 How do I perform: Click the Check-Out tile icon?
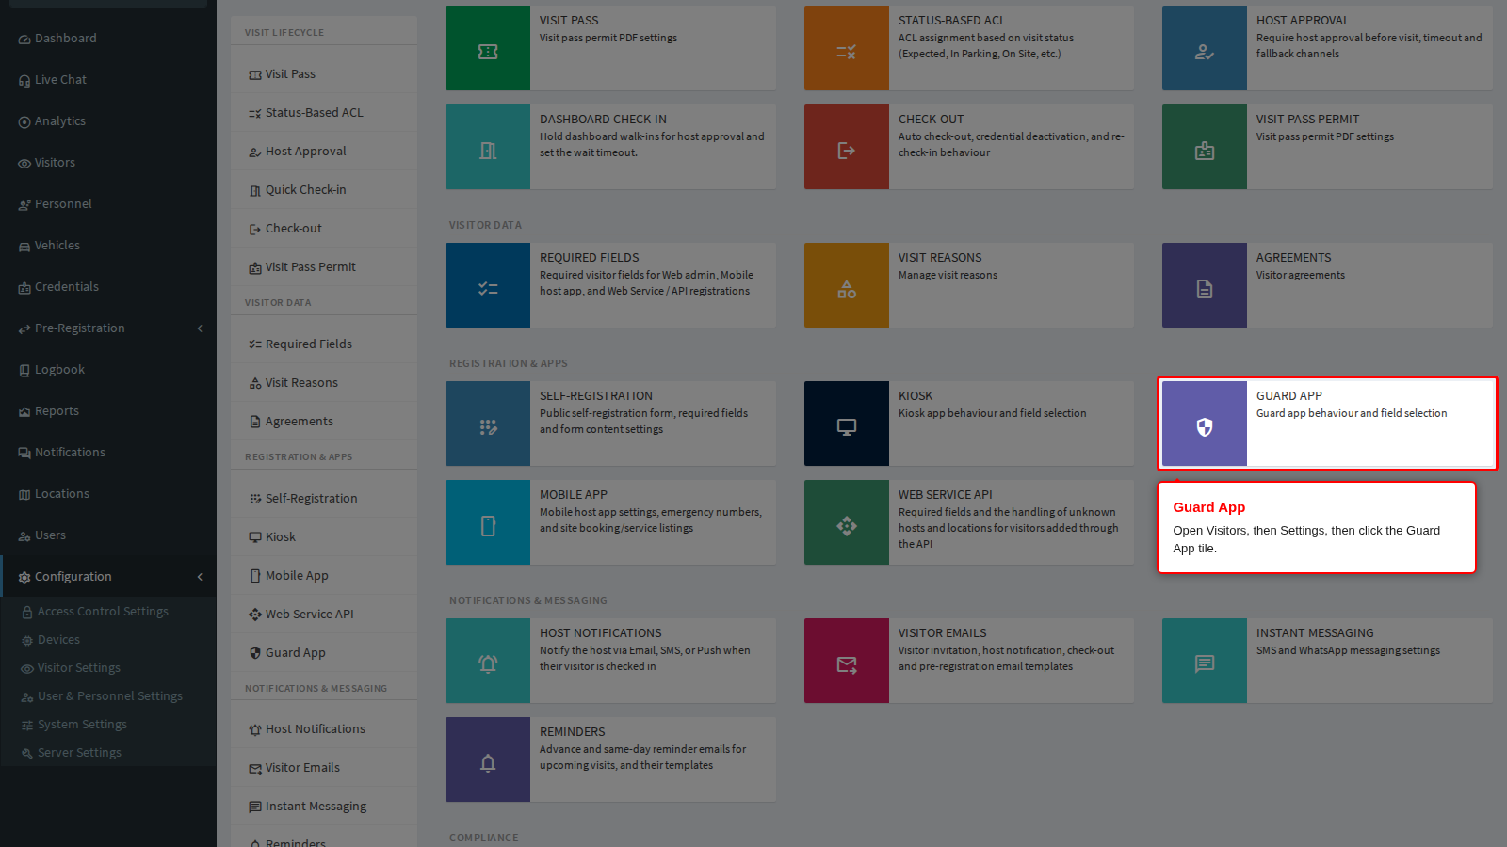click(x=847, y=147)
